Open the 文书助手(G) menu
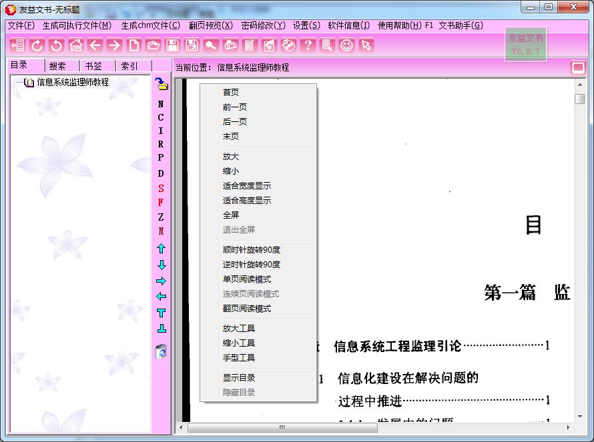Image resolution: width=594 pixels, height=442 pixels. click(x=461, y=25)
